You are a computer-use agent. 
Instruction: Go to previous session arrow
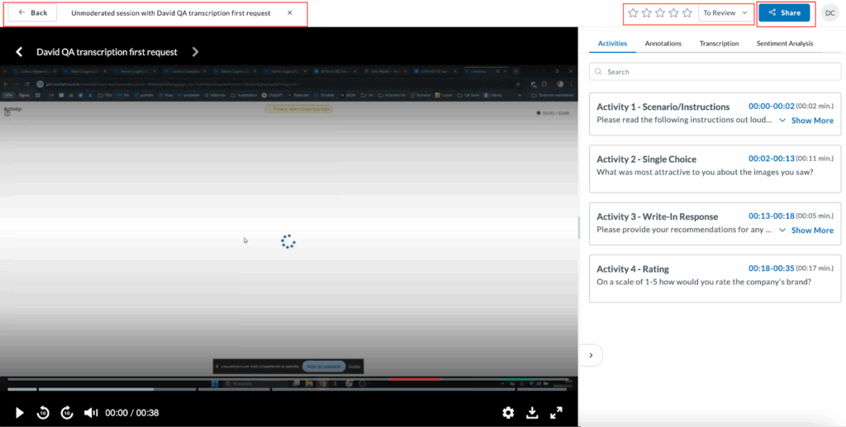click(20, 52)
